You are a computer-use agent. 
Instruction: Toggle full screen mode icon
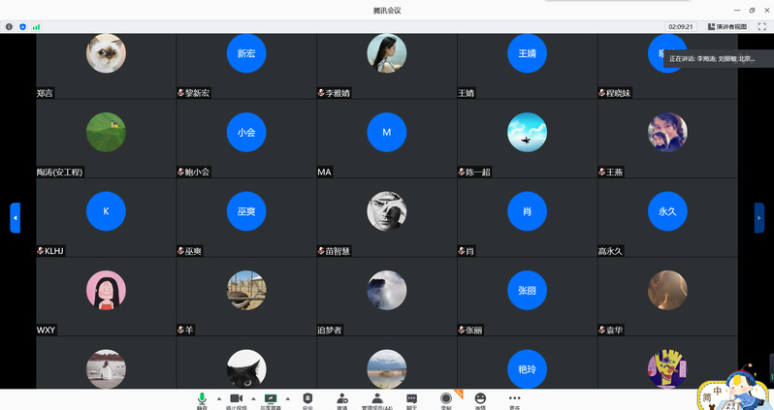[x=761, y=27]
